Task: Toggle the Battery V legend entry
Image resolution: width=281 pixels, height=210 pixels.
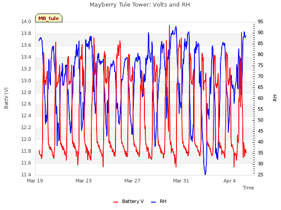Action: [129, 201]
